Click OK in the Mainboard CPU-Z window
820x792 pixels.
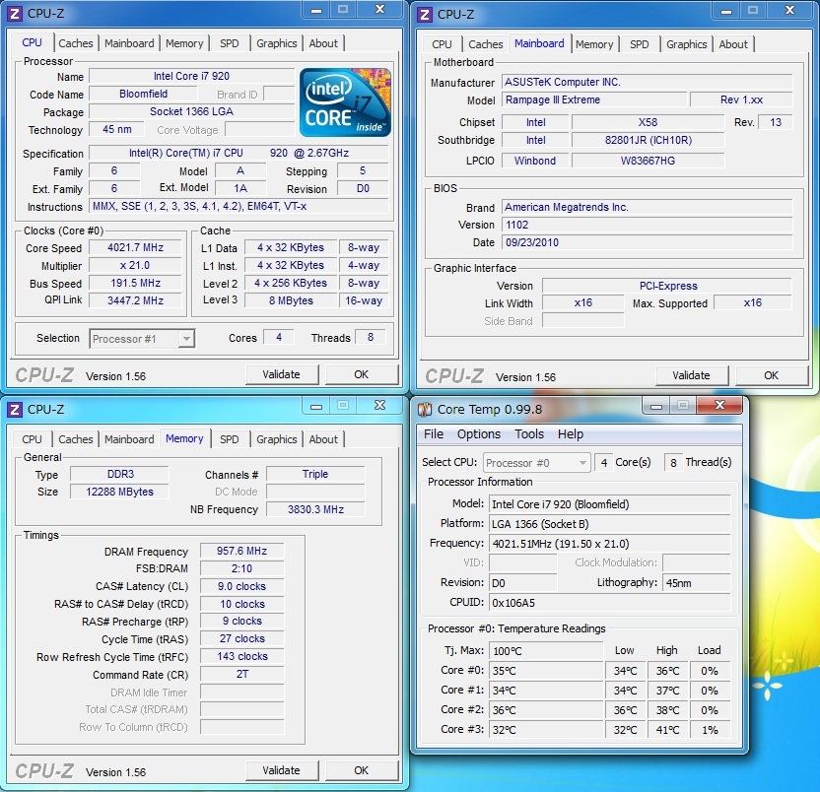(771, 375)
